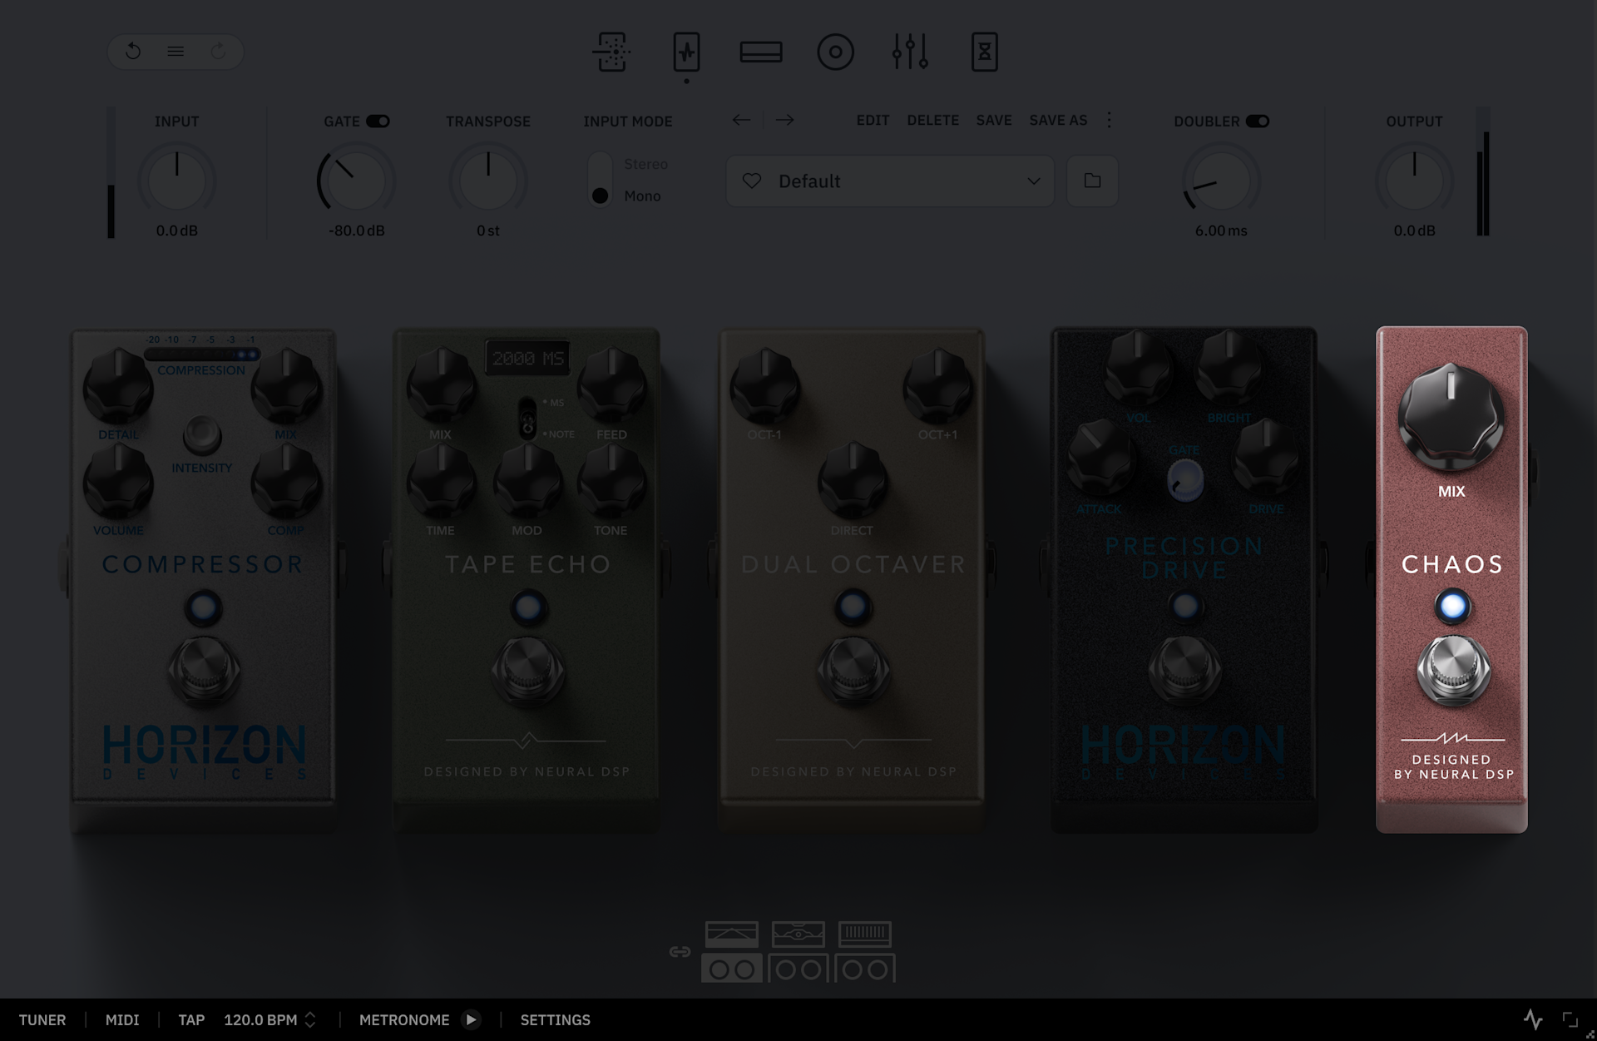Flip the Tape Echo MS/Note switch

click(x=527, y=418)
